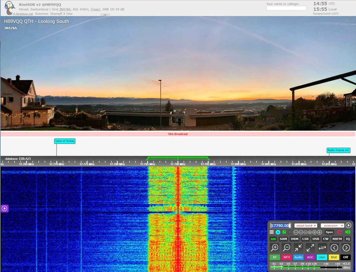
Task: Click the database: EiBi-A23 label
Action: [x=18, y=159]
